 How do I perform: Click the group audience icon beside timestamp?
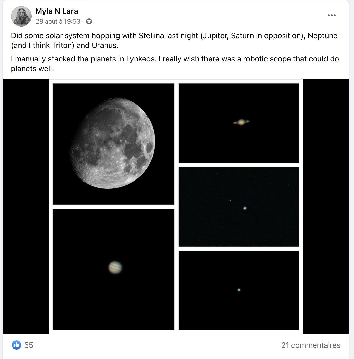click(89, 21)
